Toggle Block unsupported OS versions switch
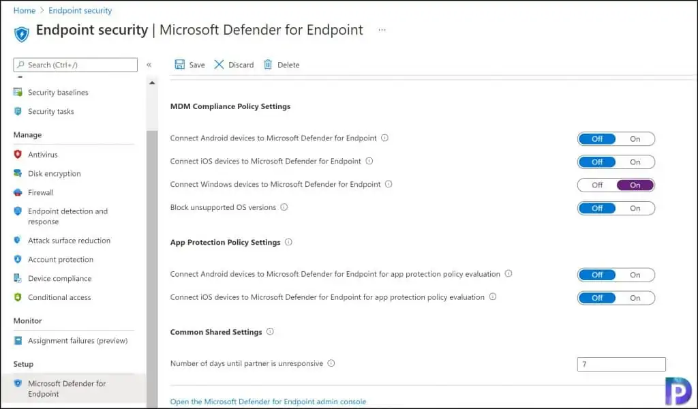 (616, 209)
